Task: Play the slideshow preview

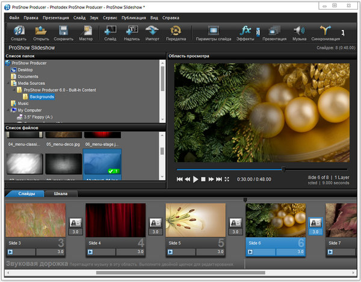Action: [x=196, y=179]
